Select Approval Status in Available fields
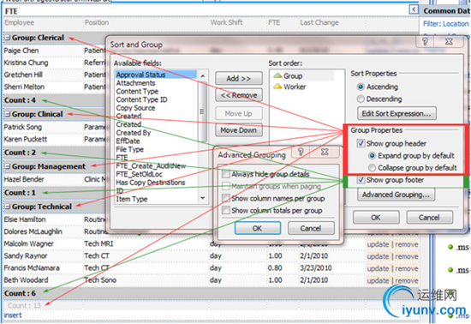 point(156,75)
